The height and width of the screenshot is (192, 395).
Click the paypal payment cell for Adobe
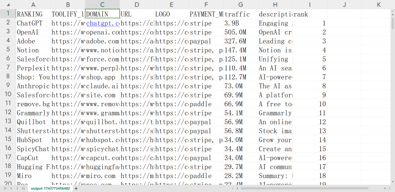pyautogui.click(x=206, y=41)
